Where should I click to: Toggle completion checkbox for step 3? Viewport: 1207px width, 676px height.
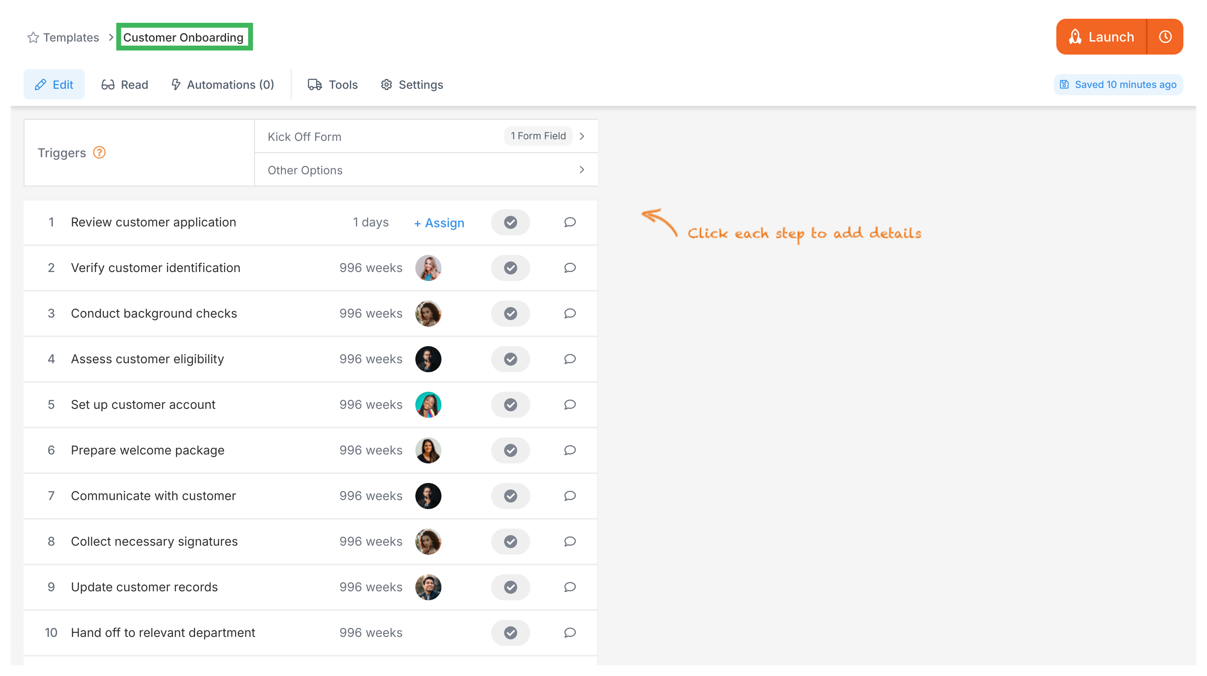pyautogui.click(x=511, y=314)
